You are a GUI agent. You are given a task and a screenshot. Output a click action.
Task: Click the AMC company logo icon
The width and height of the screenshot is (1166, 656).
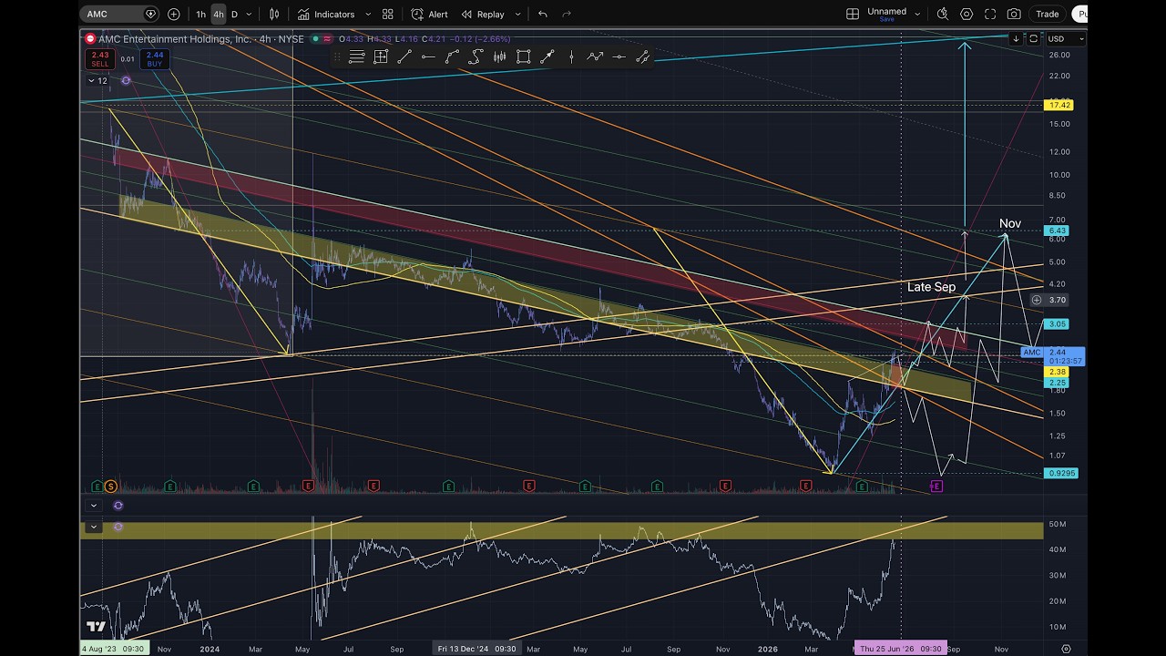[x=89, y=39]
